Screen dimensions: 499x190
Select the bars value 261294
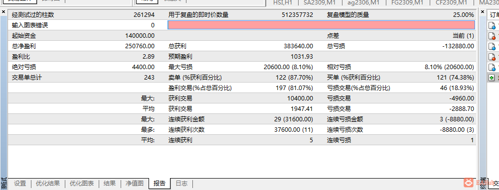[144, 15]
